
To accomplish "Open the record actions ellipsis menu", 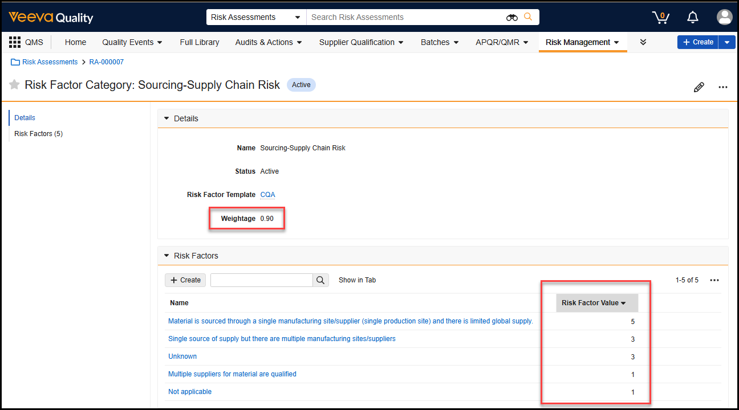I will pyautogui.click(x=723, y=87).
